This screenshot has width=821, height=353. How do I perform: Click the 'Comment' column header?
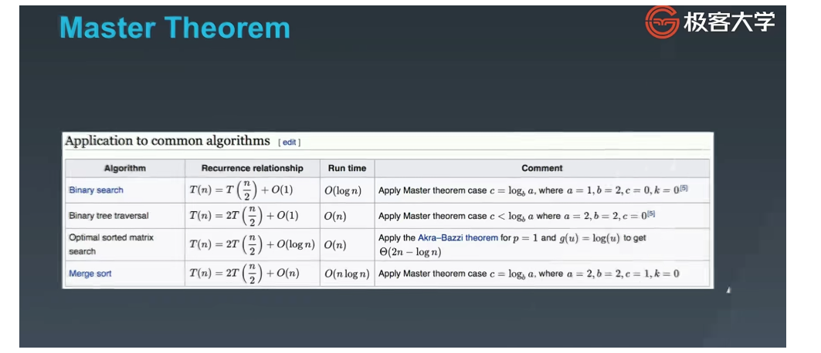pos(542,168)
